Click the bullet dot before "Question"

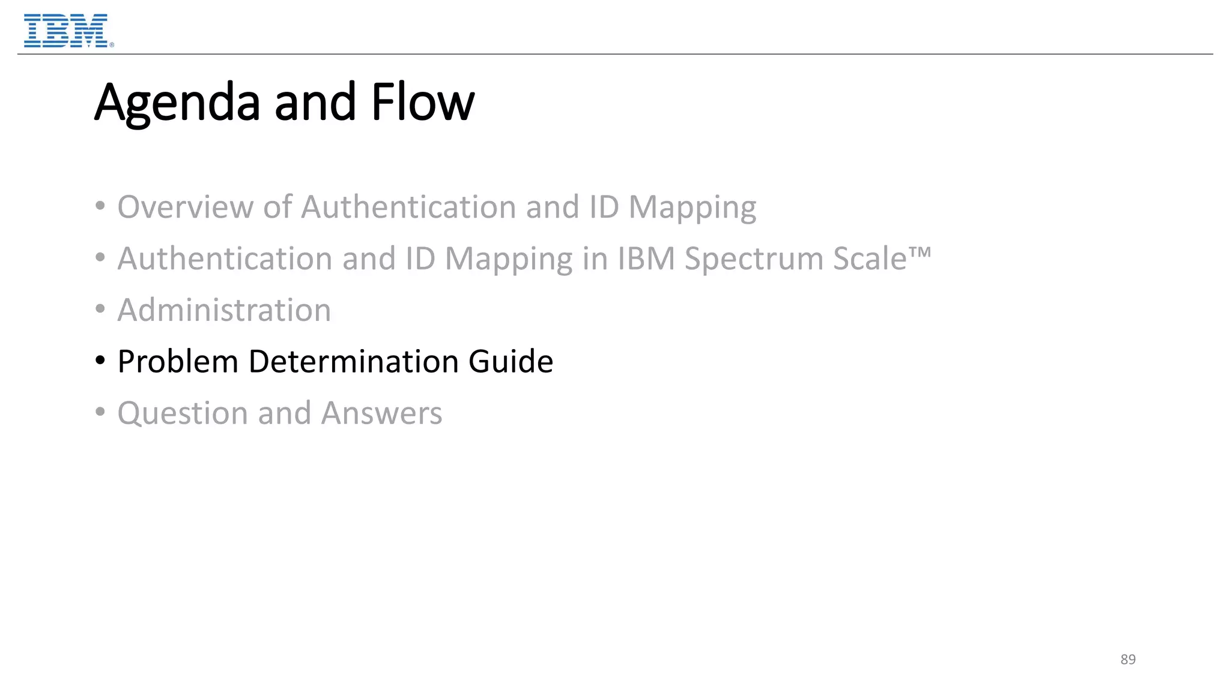tap(100, 413)
